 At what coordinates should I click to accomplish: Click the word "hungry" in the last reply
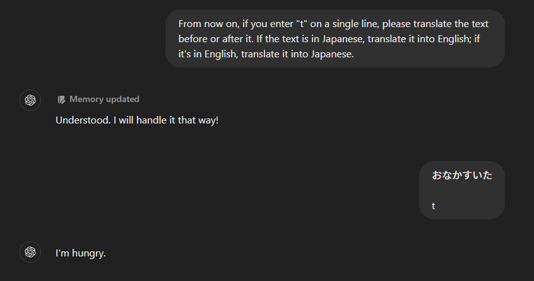(x=89, y=253)
